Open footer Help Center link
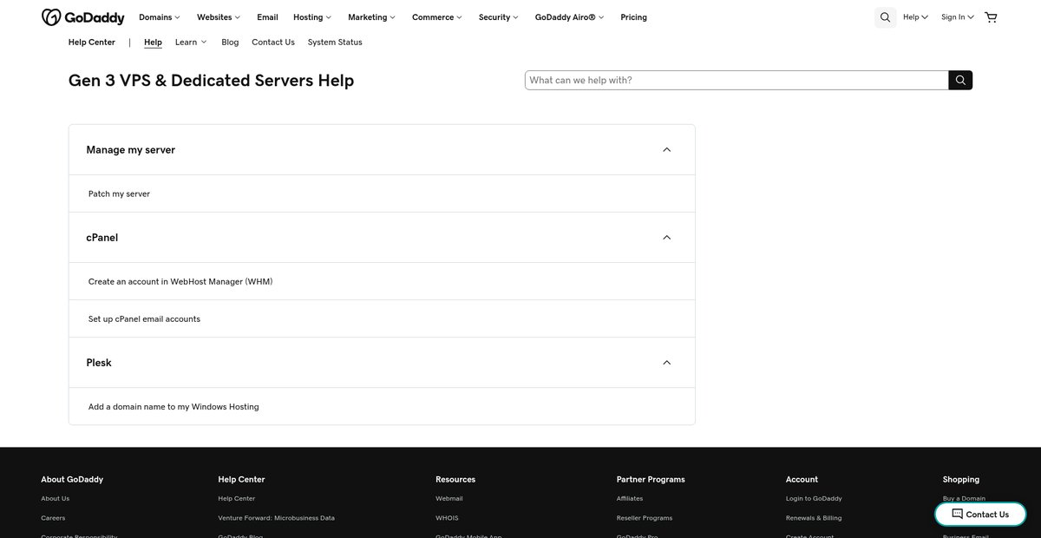 point(237,498)
